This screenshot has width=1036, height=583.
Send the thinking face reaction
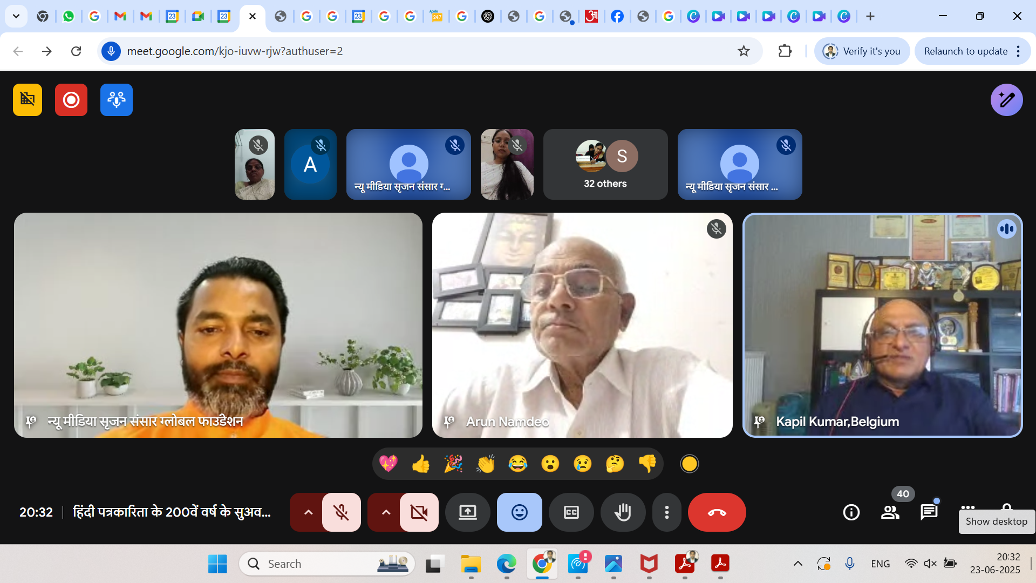615,464
